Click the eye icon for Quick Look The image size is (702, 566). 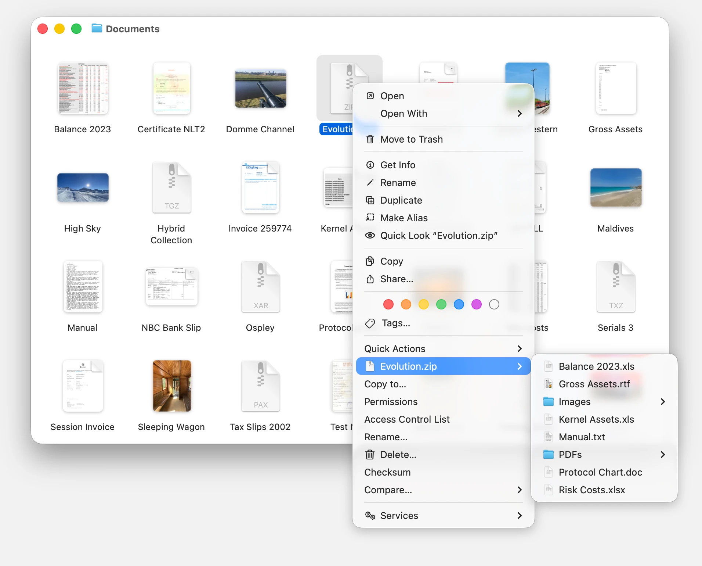(370, 236)
